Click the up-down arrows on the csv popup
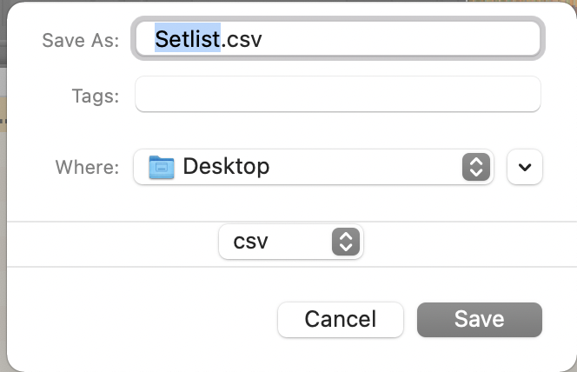Screen dimensions: 577x372 [345, 242]
